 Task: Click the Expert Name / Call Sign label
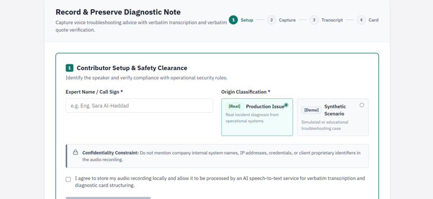click(x=94, y=92)
